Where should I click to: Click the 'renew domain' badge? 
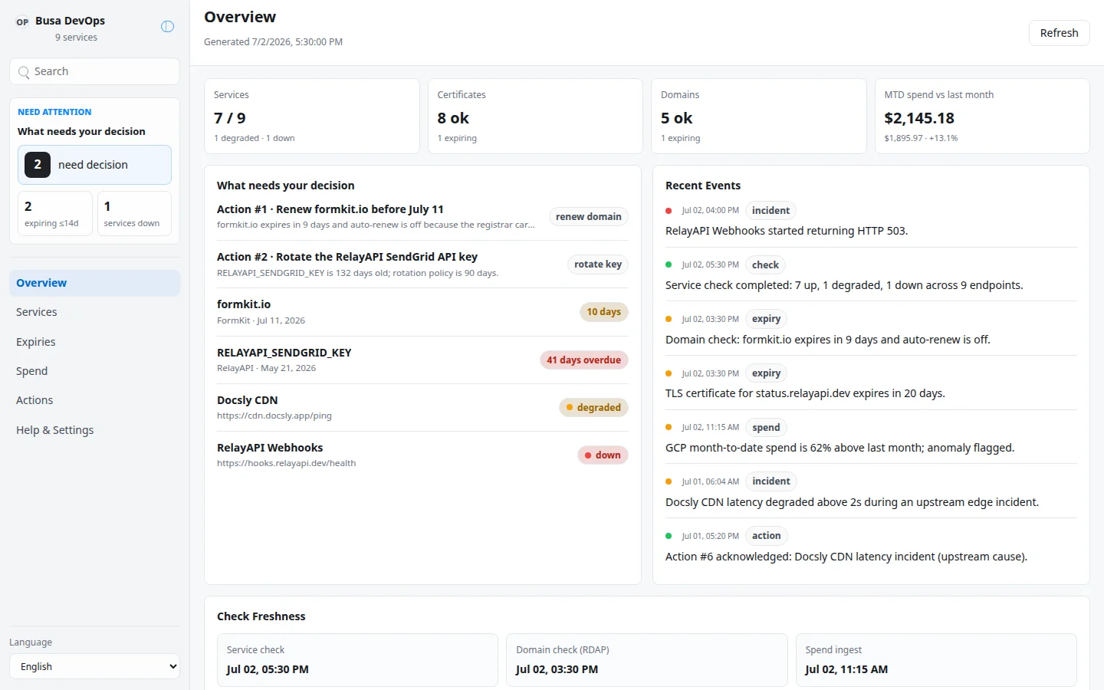[x=589, y=217]
